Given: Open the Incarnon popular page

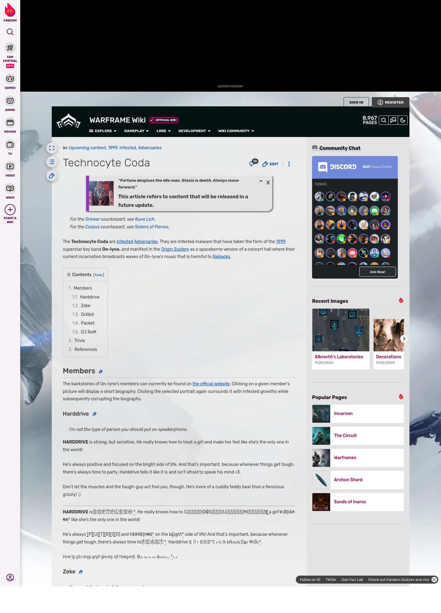Looking at the screenshot, I should point(358,414).
